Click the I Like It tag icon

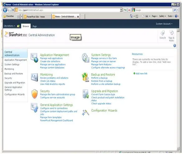(x=162, y=33)
